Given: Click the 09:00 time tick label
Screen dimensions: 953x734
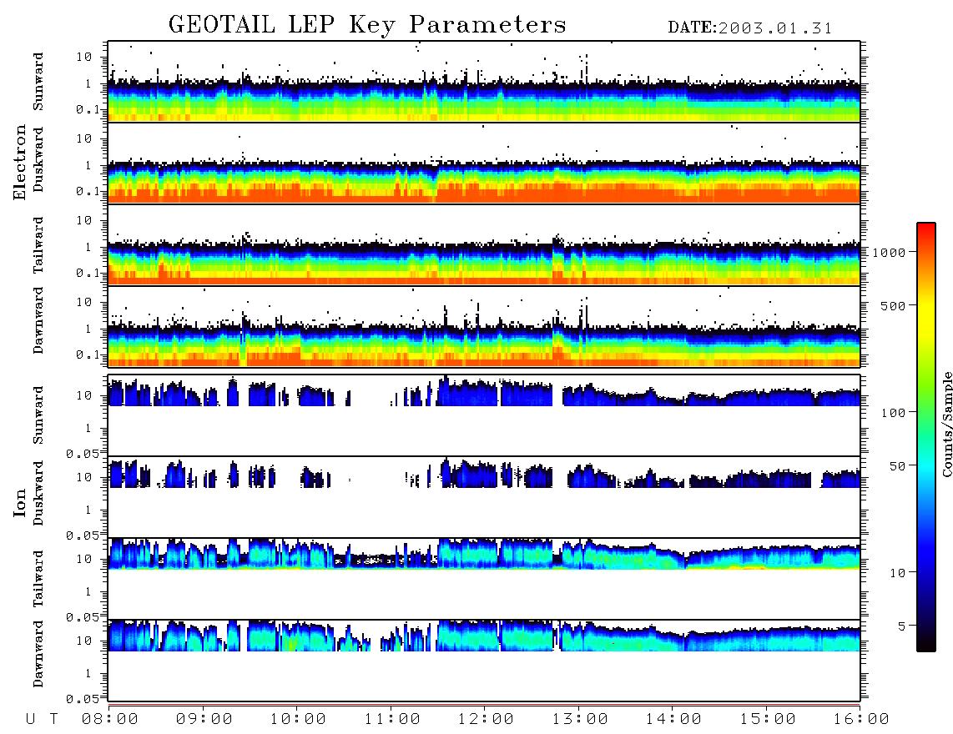Looking at the screenshot, I should [204, 720].
